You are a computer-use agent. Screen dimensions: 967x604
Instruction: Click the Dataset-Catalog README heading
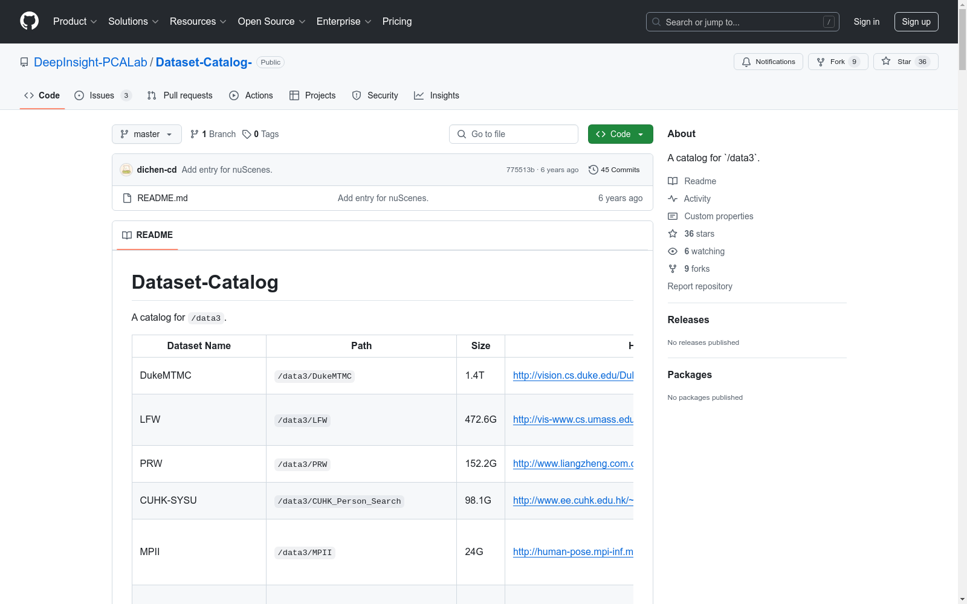point(205,282)
